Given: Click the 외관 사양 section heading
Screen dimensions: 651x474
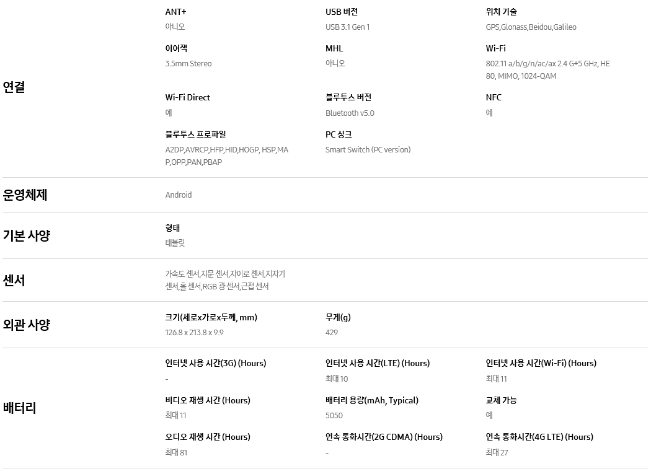Looking at the screenshot, I should pos(27,325).
